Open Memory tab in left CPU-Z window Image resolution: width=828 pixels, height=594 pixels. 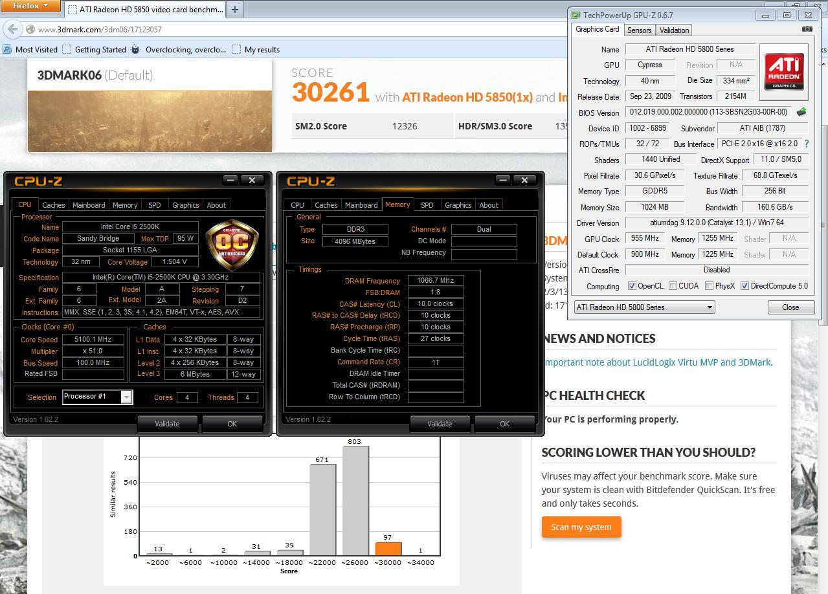pyautogui.click(x=125, y=205)
